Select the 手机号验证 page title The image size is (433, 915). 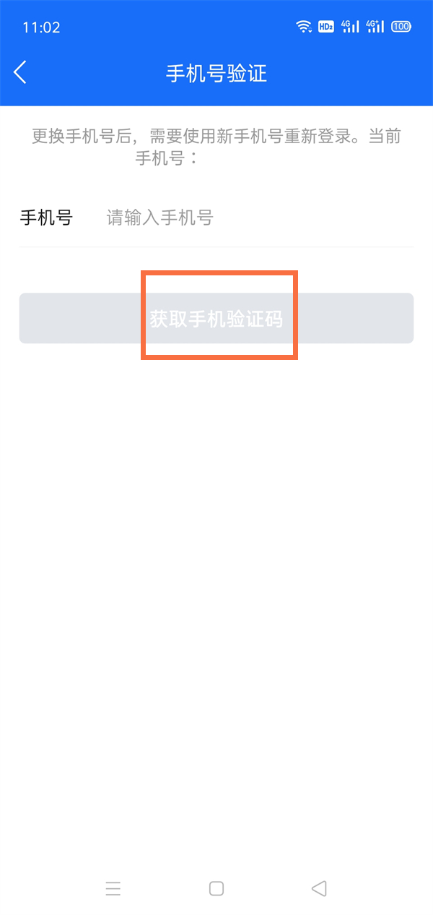pos(216,73)
